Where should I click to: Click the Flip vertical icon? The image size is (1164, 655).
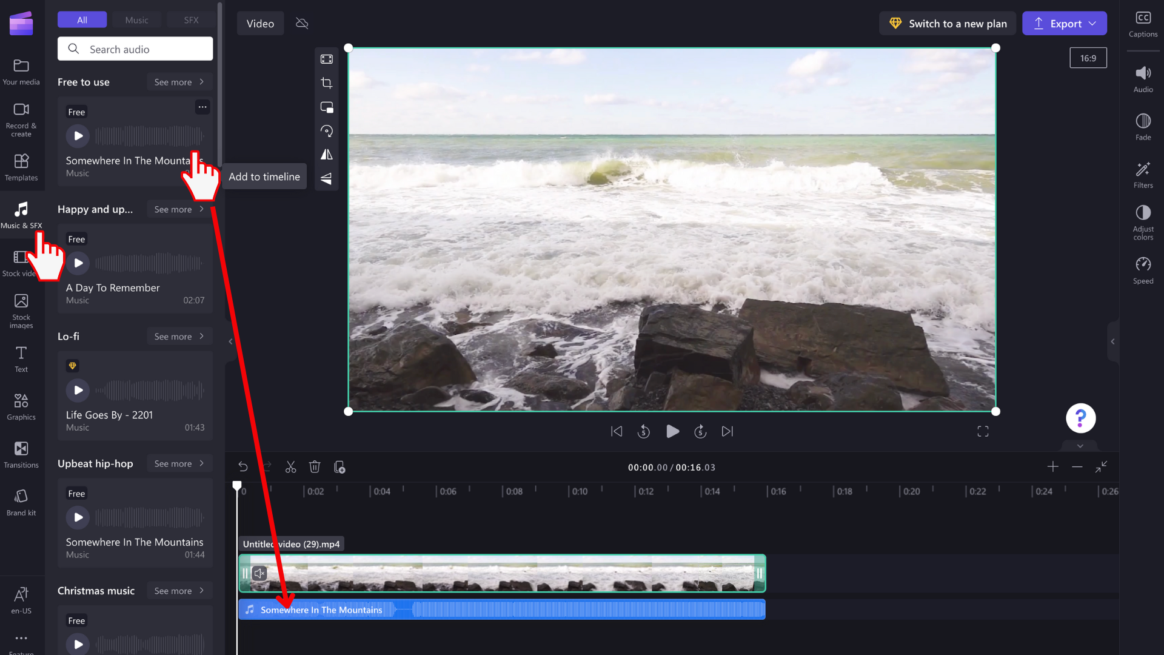tap(327, 178)
